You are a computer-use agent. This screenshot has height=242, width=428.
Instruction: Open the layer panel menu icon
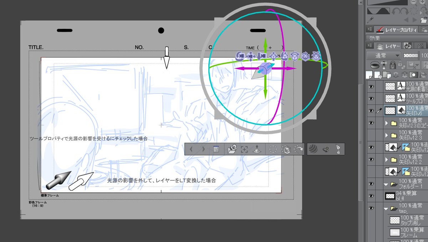pos(370,46)
